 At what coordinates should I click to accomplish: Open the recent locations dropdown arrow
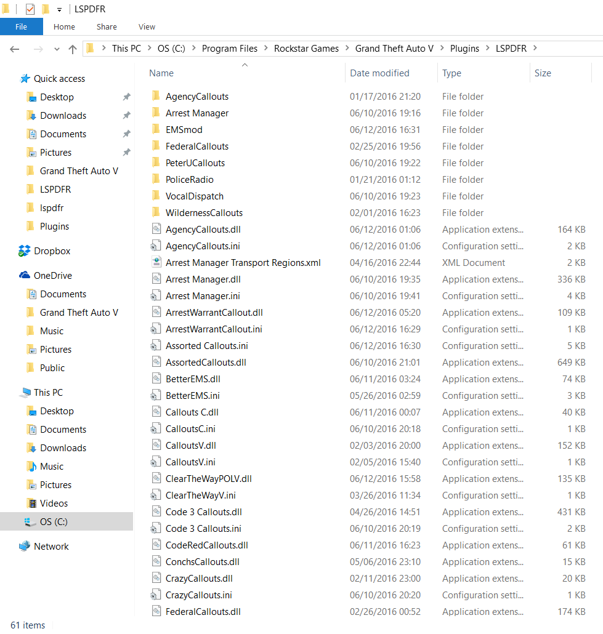(x=57, y=49)
